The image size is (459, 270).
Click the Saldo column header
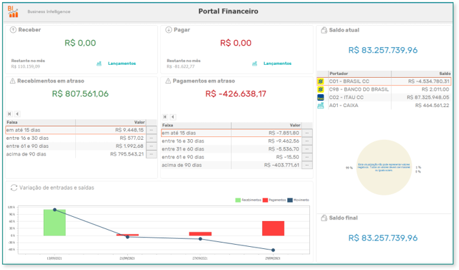pos(421,74)
